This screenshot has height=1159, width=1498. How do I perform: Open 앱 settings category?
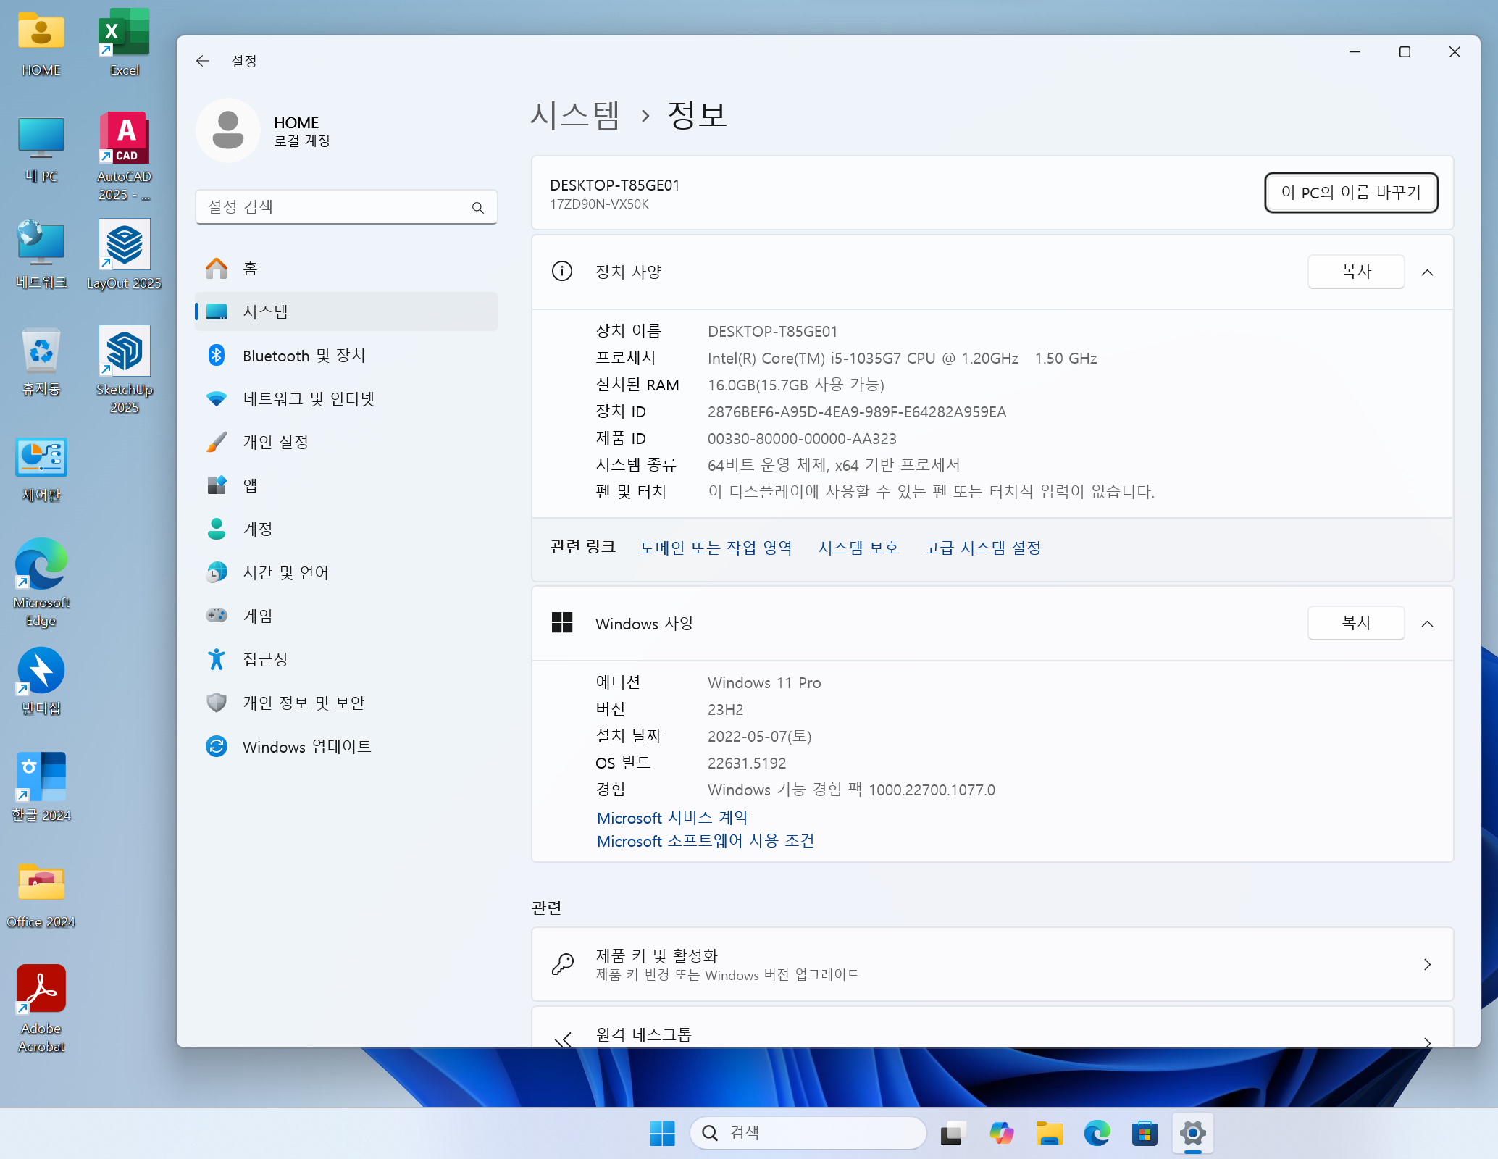pos(346,485)
